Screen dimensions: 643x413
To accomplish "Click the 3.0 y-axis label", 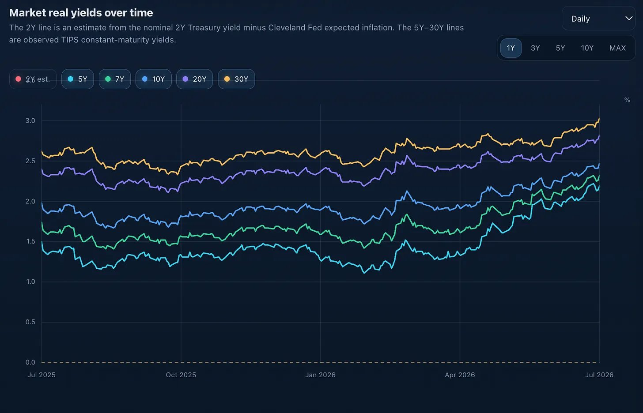I will (30, 121).
